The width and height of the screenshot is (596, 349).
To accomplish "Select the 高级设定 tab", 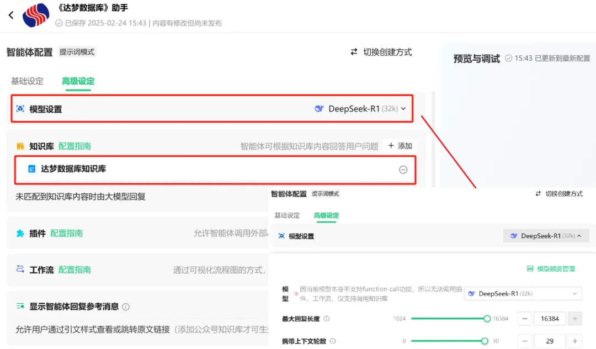I will (x=78, y=81).
